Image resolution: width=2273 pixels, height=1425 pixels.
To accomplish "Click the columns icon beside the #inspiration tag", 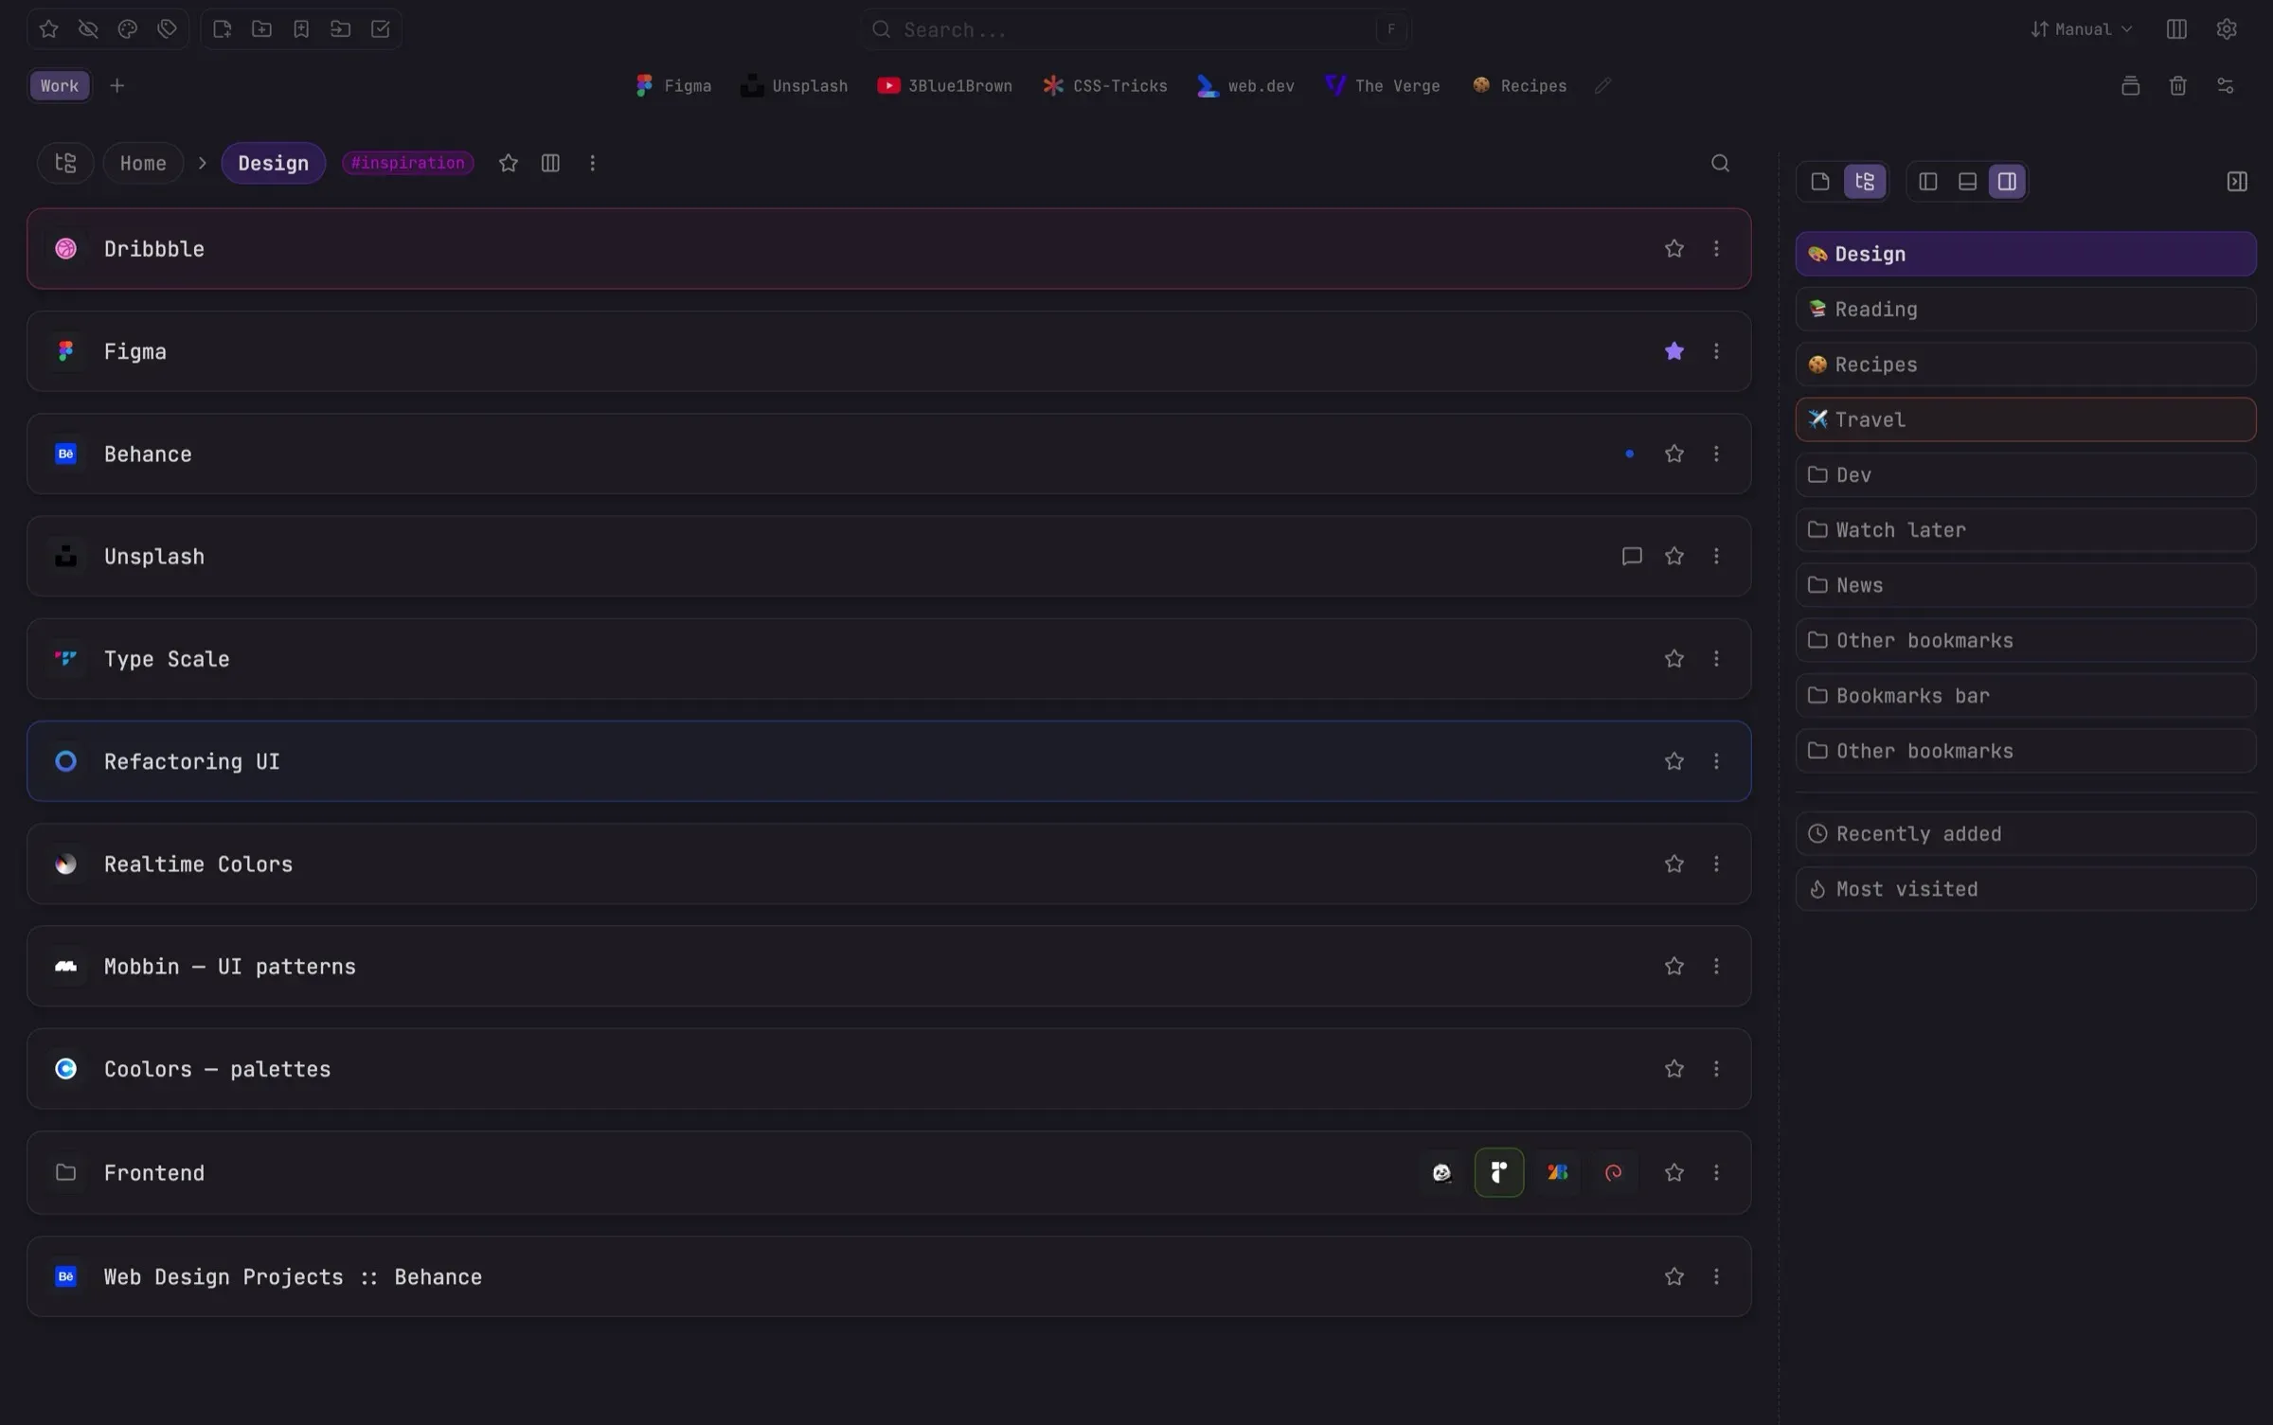I will pos(550,163).
